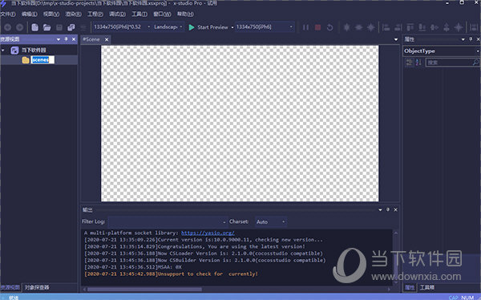Open the 文件(F) menu
The height and width of the screenshot is (300, 481).
8,14
